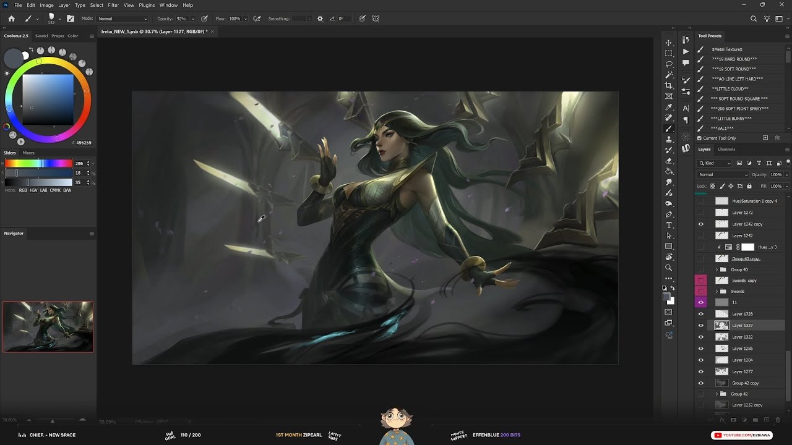Hide Layer 1277 with eye icon
The width and height of the screenshot is (792, 445).
[x=701, y=371]
